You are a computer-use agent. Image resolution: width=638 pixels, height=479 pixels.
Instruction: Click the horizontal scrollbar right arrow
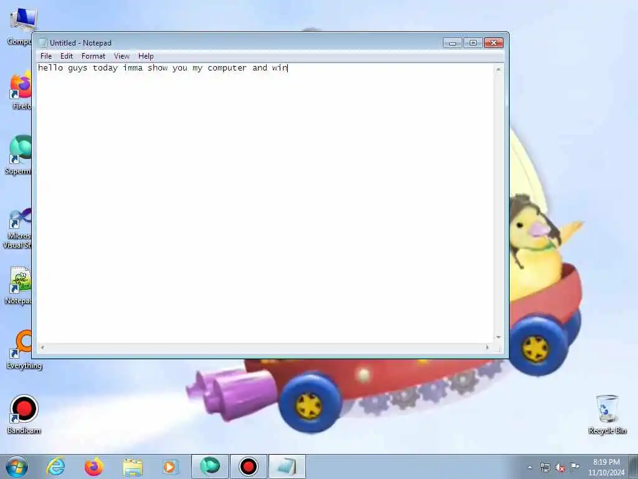487,347
